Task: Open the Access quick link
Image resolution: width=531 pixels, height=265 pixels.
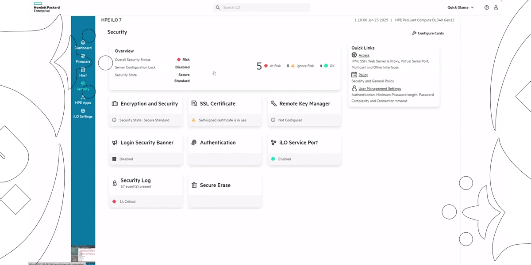Action: tap(364, 55)
